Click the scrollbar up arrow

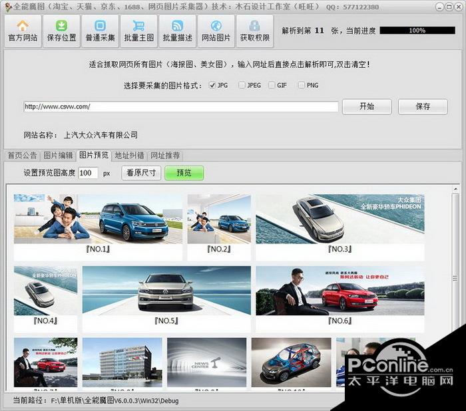point(455,189)
